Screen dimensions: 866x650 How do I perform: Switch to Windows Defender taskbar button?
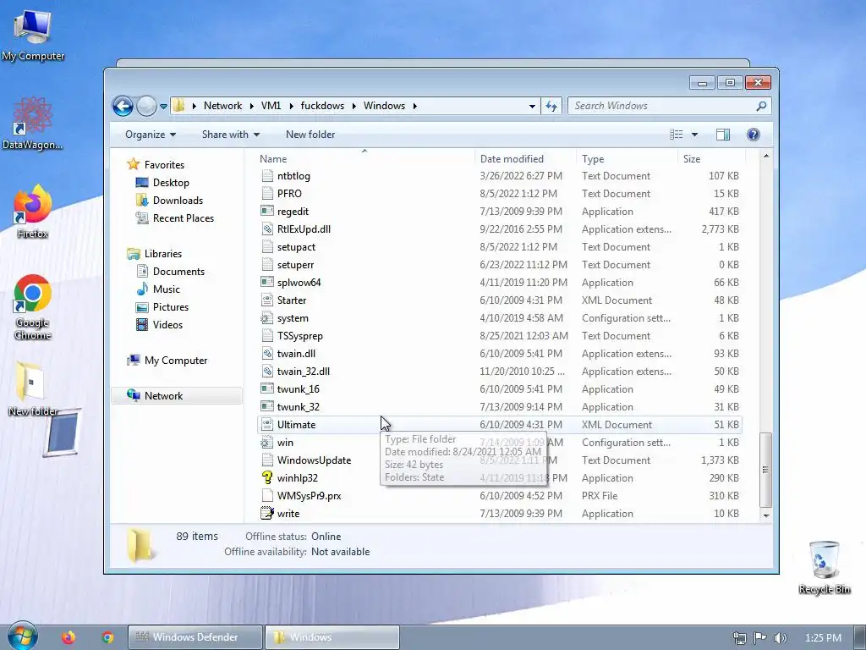pyautogui.click(x=195, y=637)
